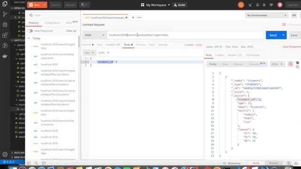Open the satellite capture requests icon
The image size is (301, 169).
[250, 5]
